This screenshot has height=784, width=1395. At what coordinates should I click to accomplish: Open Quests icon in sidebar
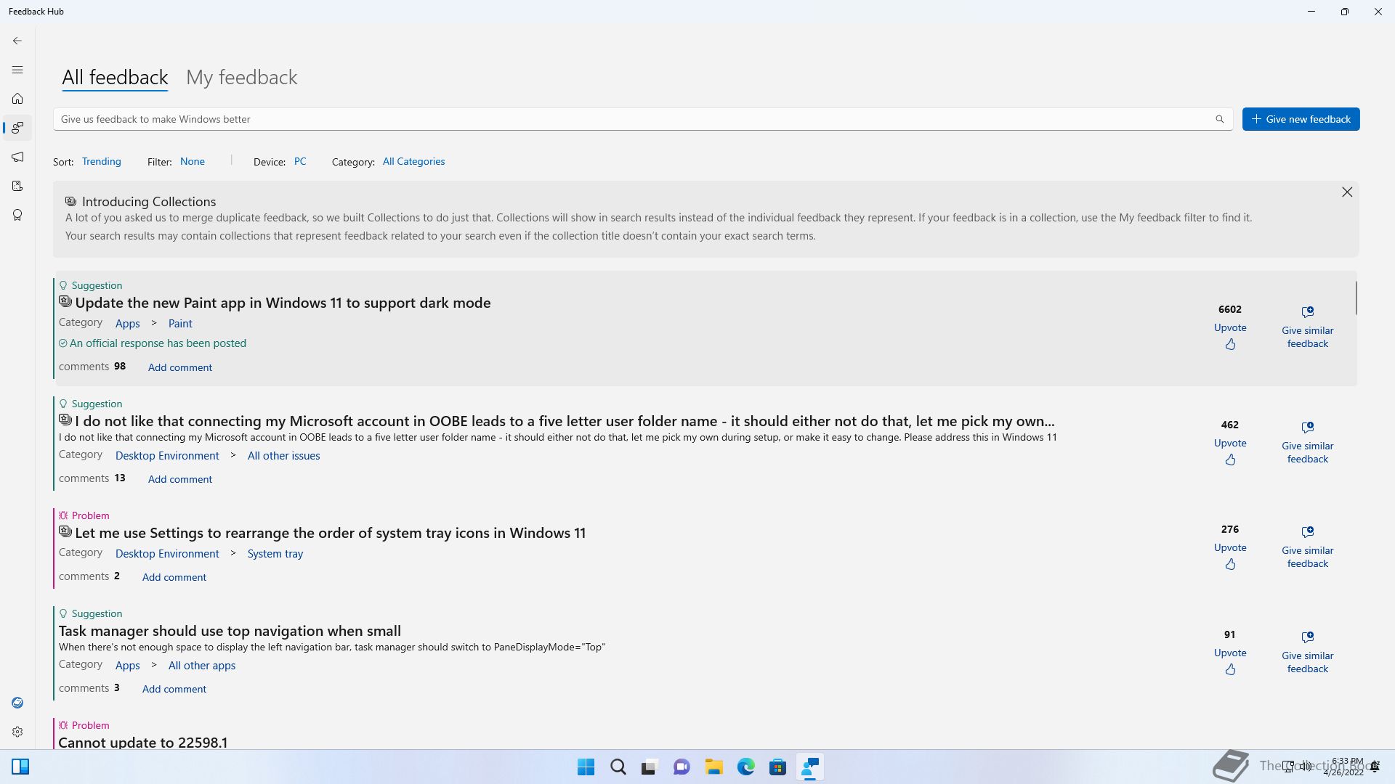17,186
